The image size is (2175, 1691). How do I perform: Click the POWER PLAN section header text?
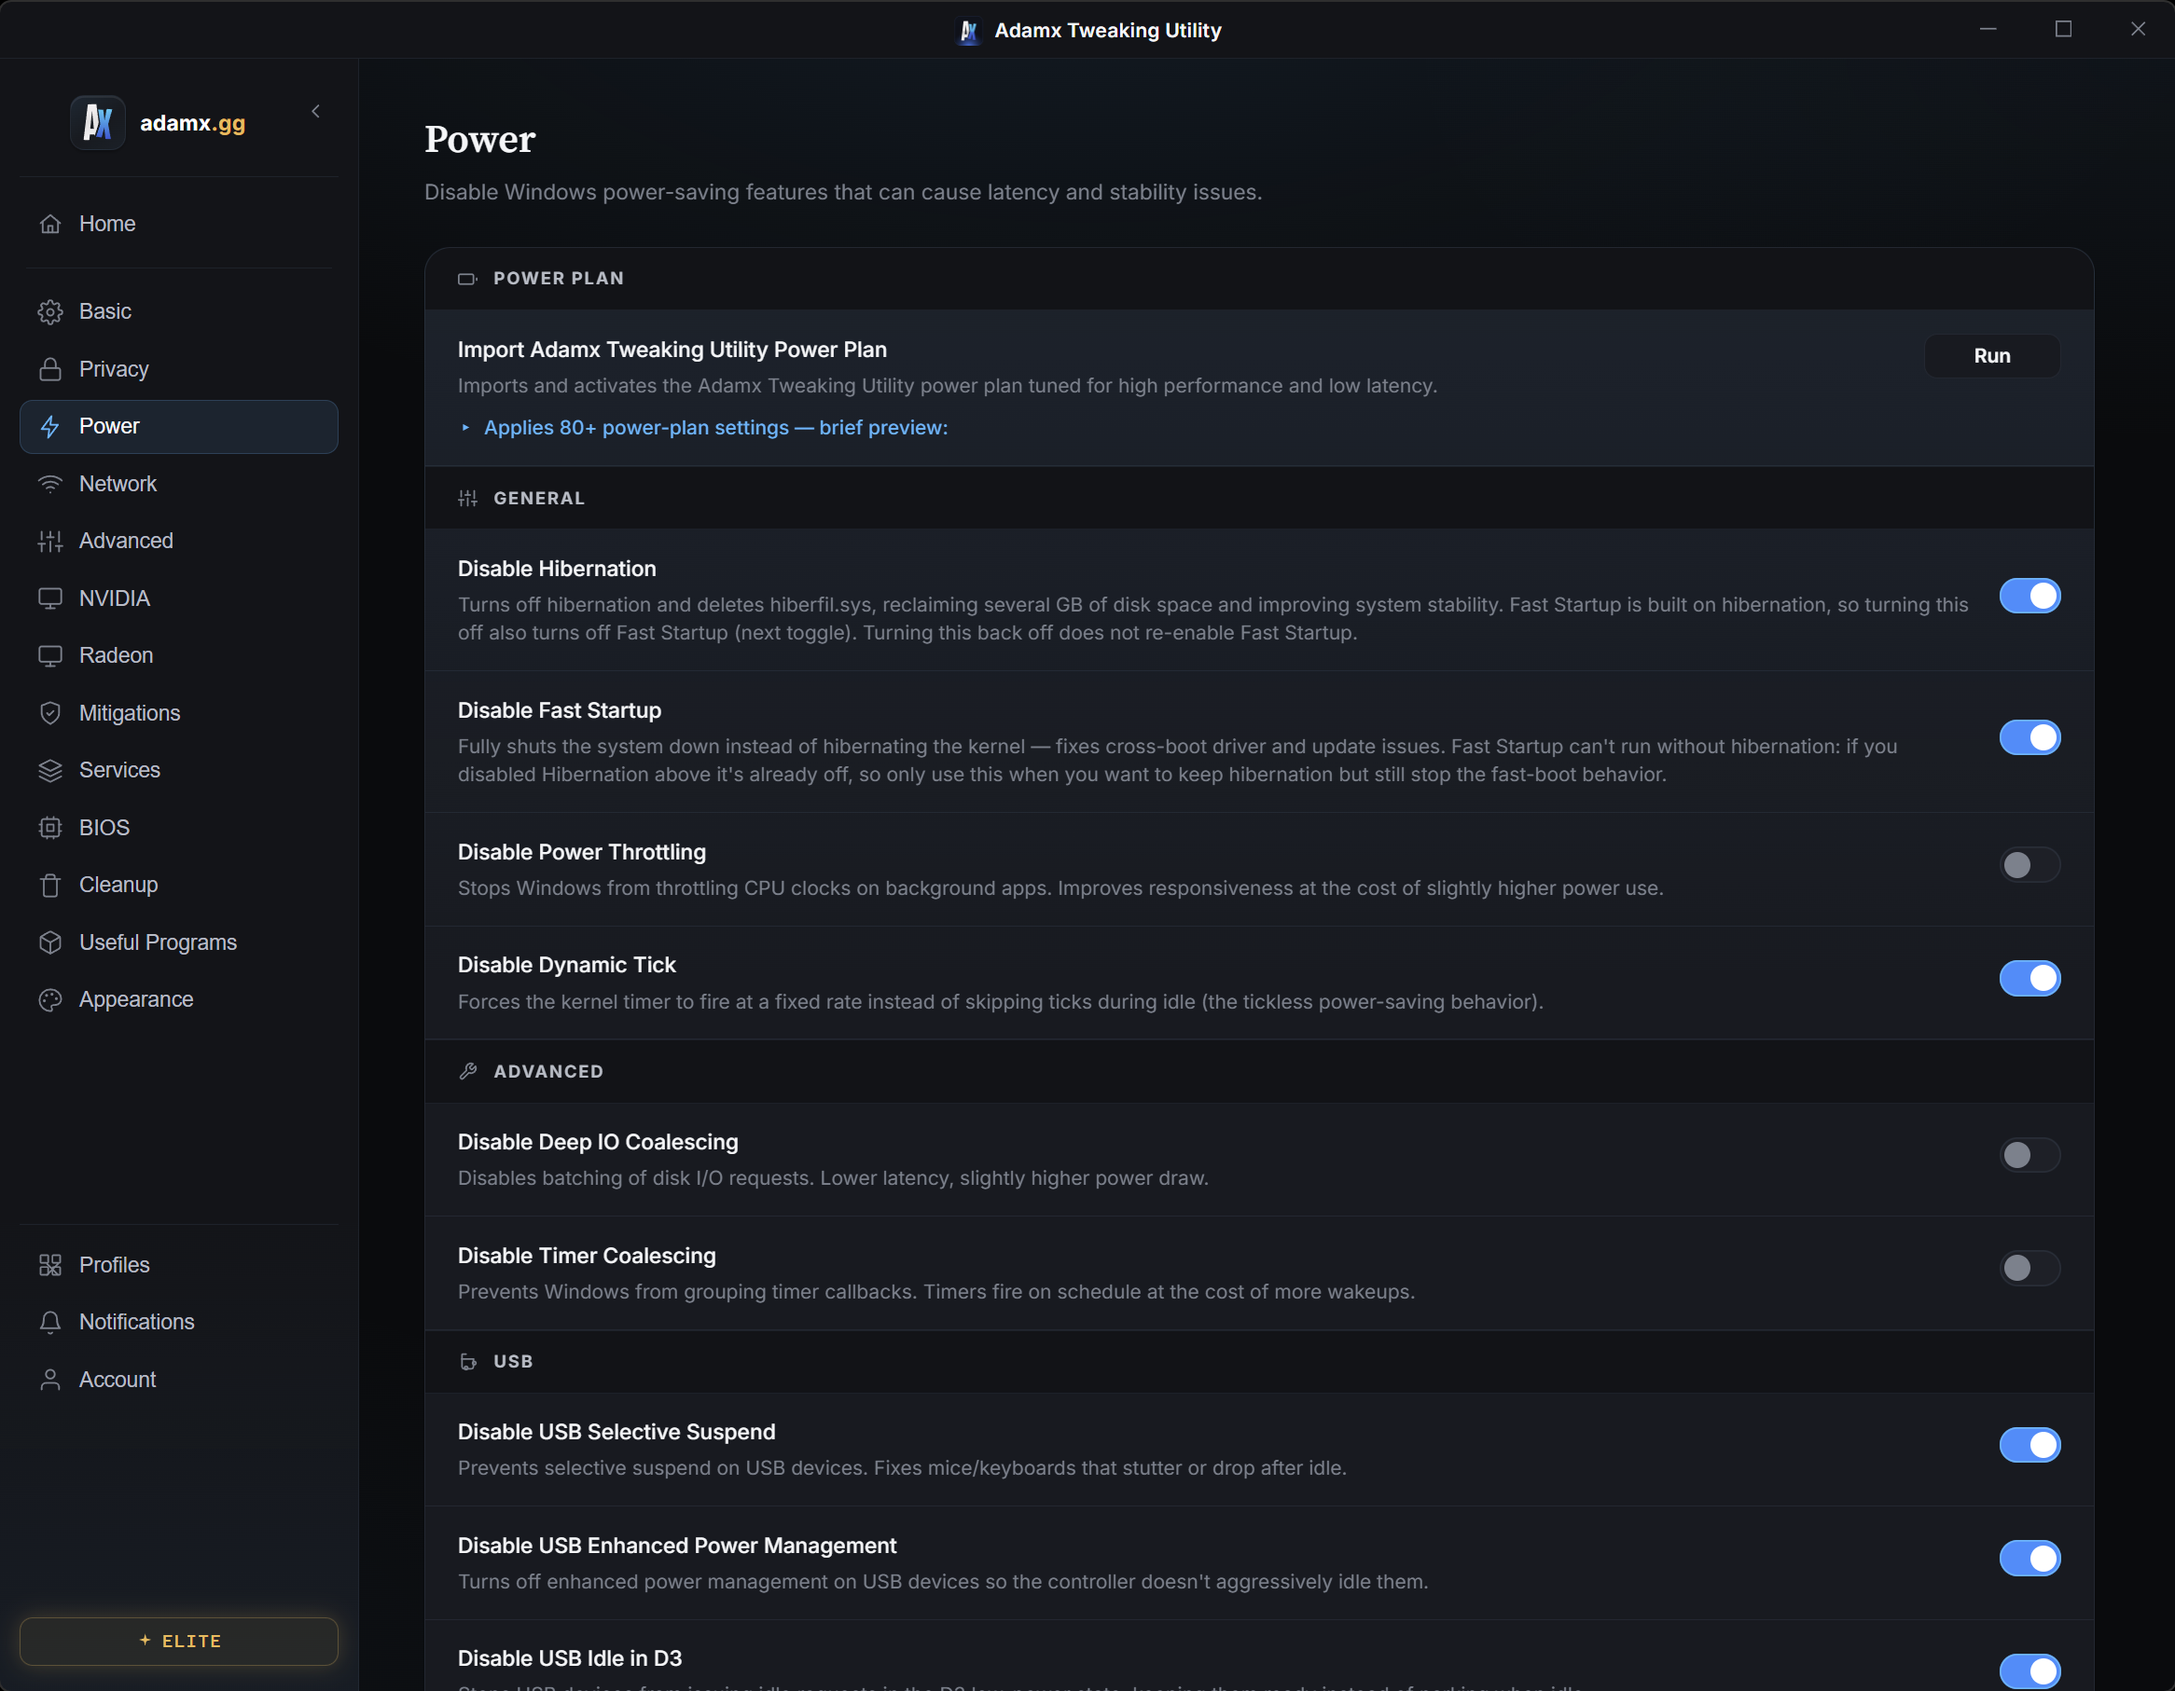pyautogui.click(x=559, y=279)
